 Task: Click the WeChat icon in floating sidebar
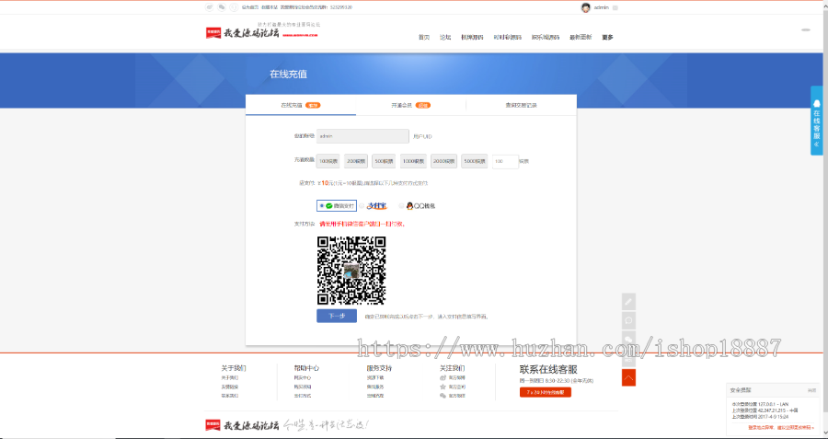coord(628,340)
